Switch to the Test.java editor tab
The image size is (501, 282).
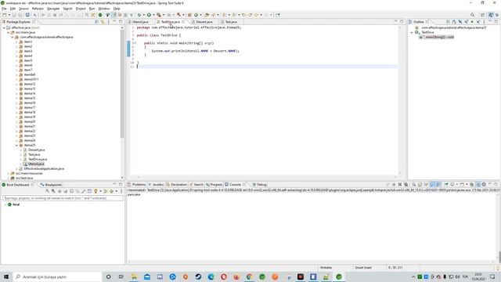(231, 22)
